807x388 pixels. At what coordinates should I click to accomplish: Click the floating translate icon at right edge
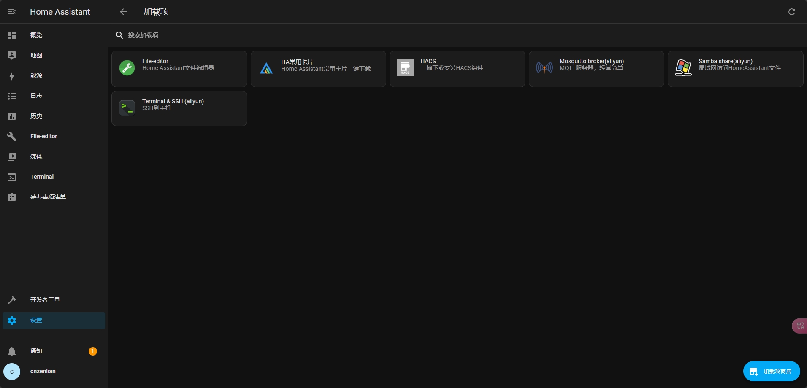point(799,326)
